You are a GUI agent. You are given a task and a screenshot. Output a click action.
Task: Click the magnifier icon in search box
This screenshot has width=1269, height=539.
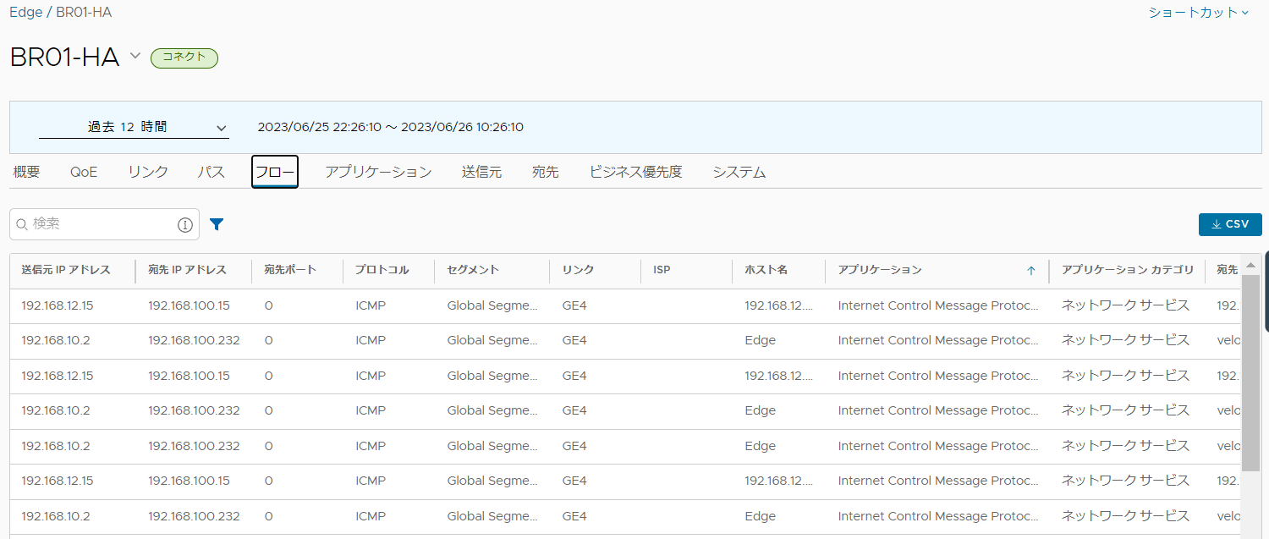[22, 224]
